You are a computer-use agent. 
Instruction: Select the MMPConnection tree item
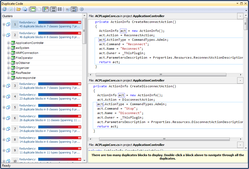coord(27,53)
